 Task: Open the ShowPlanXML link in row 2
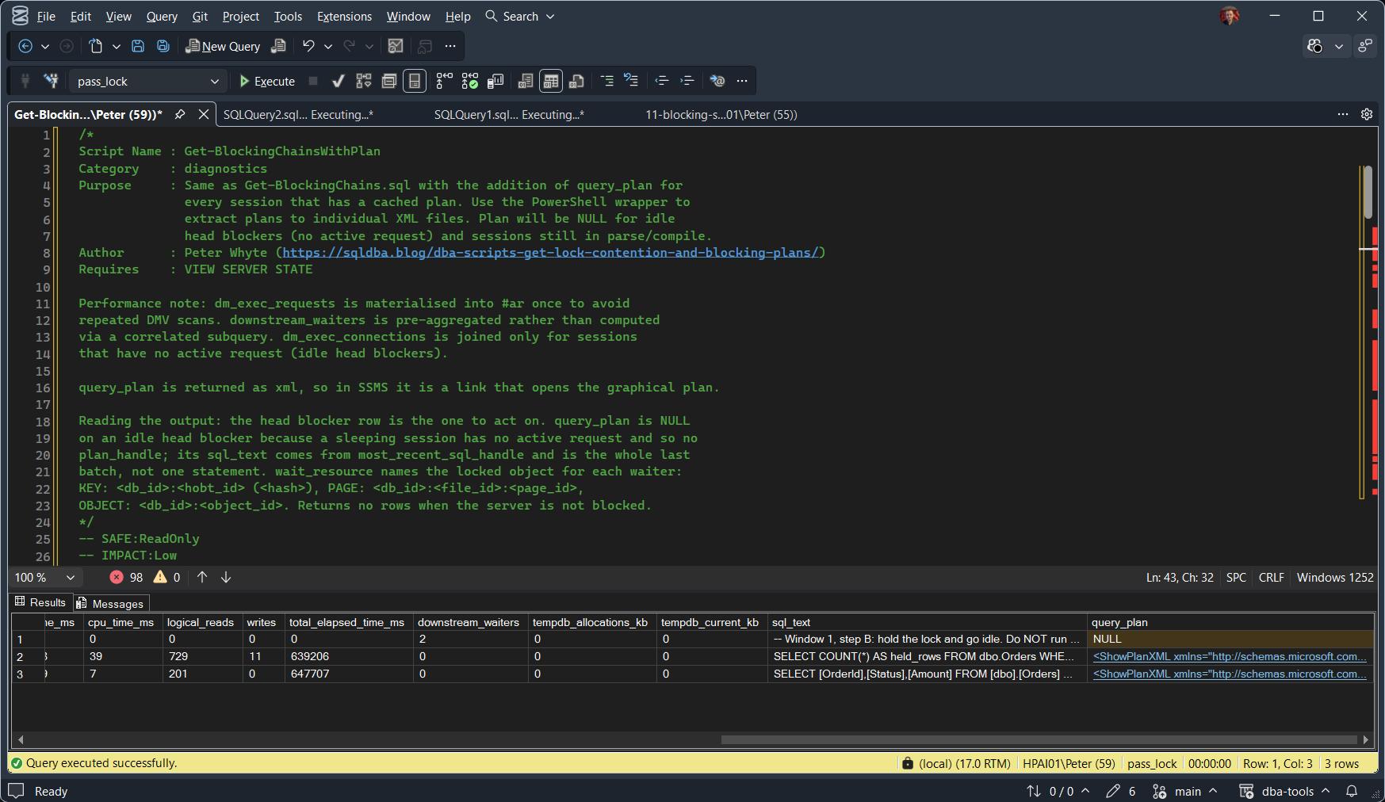point(1230,656)
